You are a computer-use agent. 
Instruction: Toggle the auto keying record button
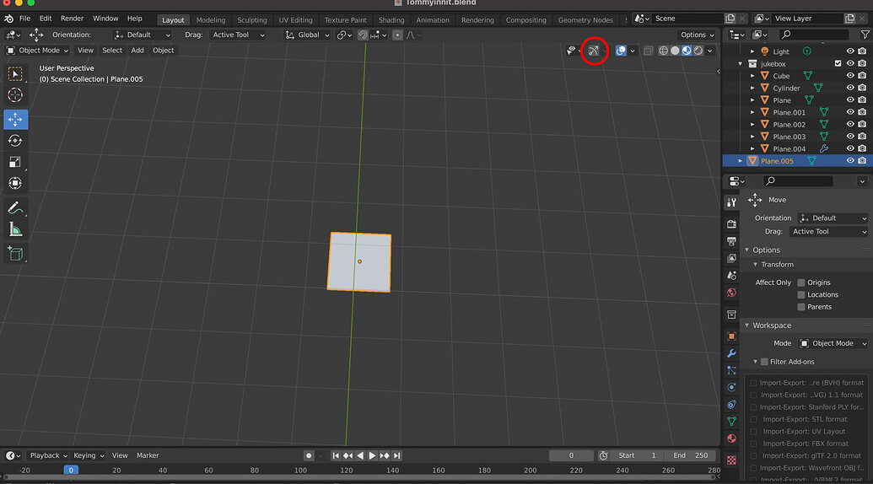coord(309,455)
